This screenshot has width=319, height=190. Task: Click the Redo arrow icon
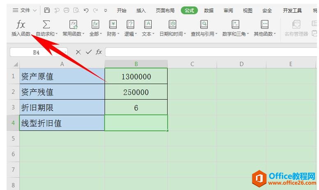95,10
